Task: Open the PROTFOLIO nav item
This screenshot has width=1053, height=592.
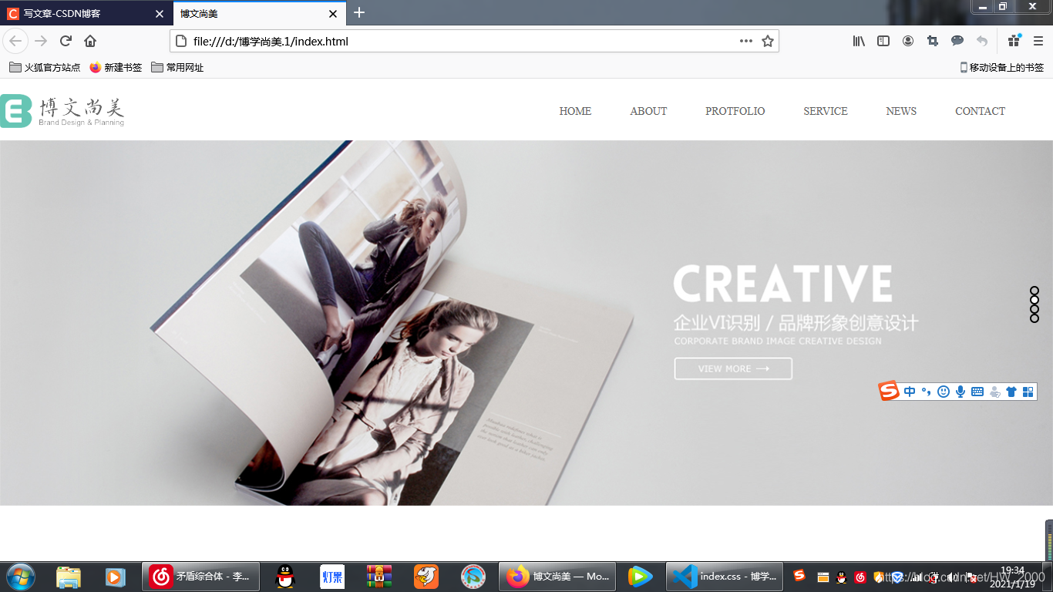Action: [735, 111]
